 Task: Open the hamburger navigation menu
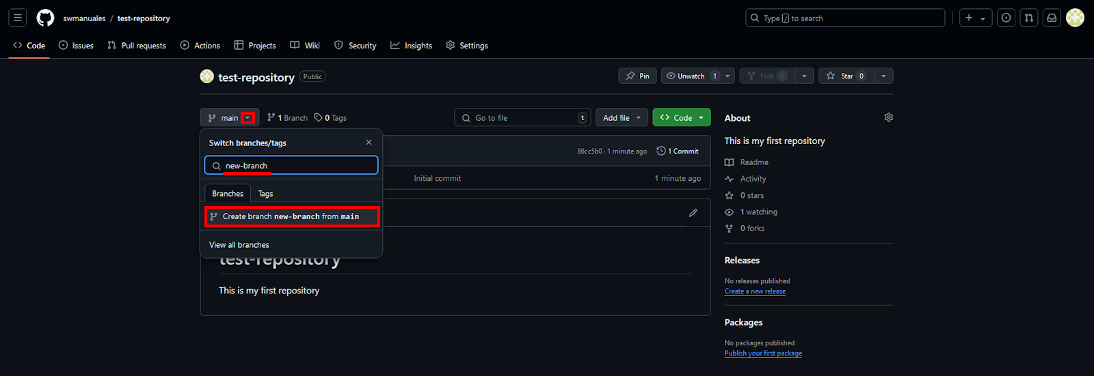point(18,18)
